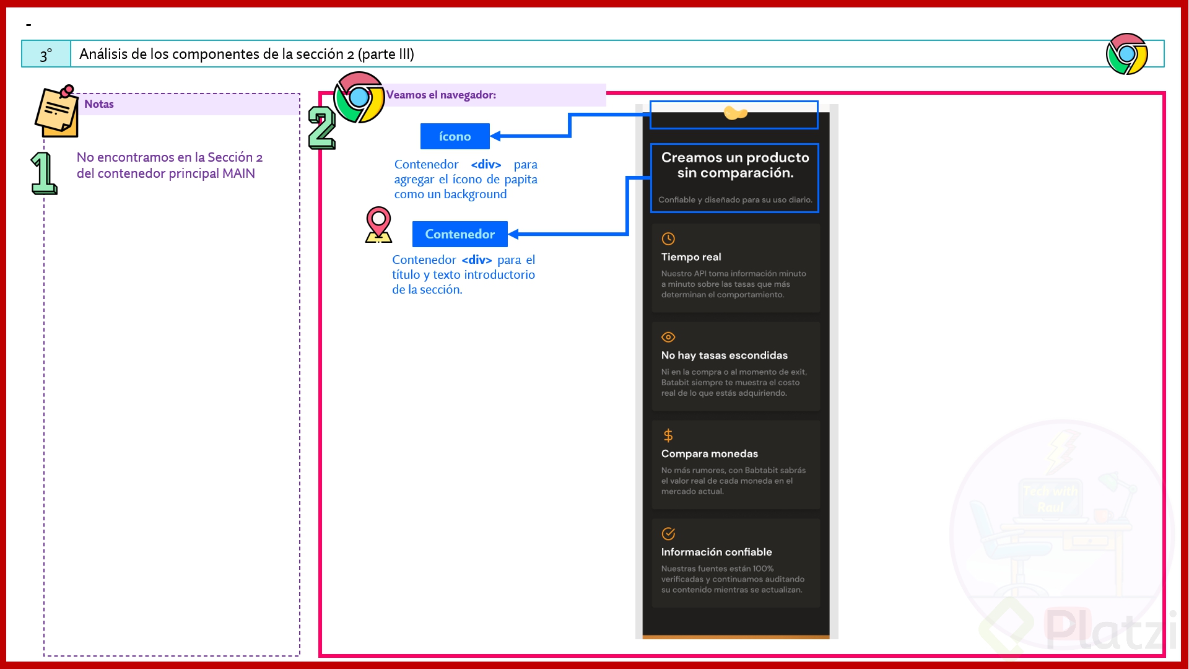Click 'Confiable y diseñado para su uso diario.'
1189x669 pixels.
(735, 199)
